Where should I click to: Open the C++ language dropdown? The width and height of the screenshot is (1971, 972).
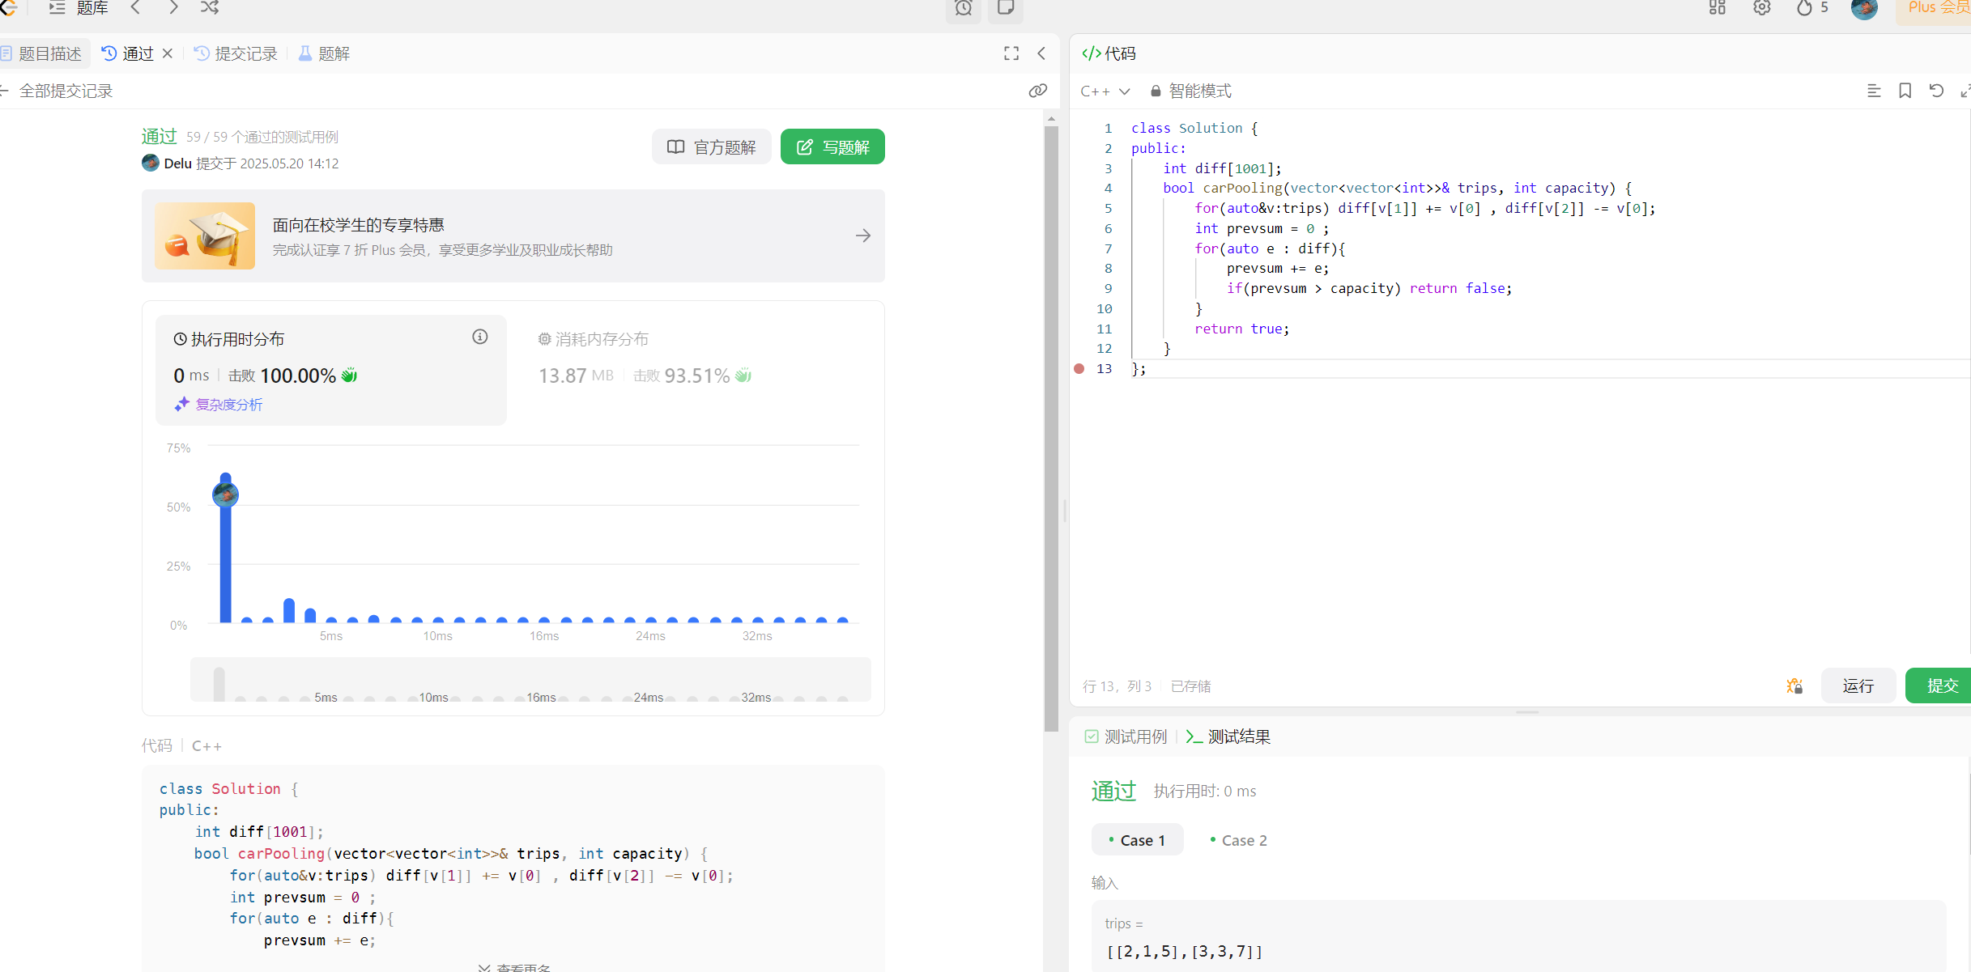click(x=1105, y=91)
